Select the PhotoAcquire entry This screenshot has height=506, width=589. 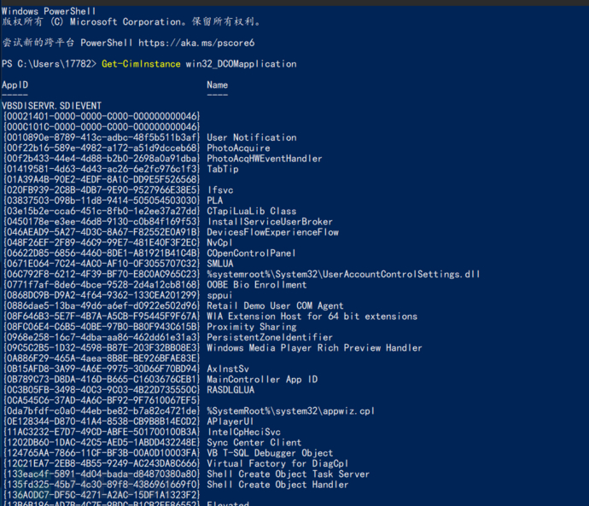[x=238, y=148]
